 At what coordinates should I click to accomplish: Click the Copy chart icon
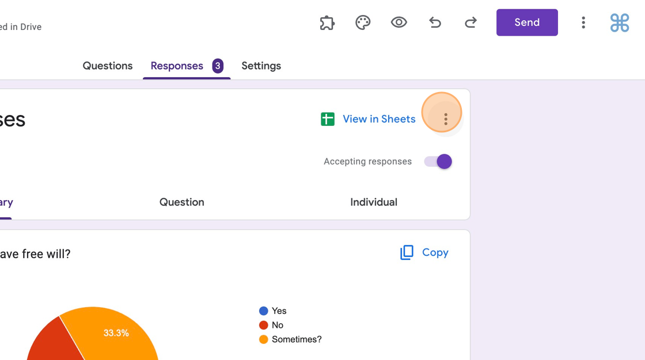[x=407, y=252]
